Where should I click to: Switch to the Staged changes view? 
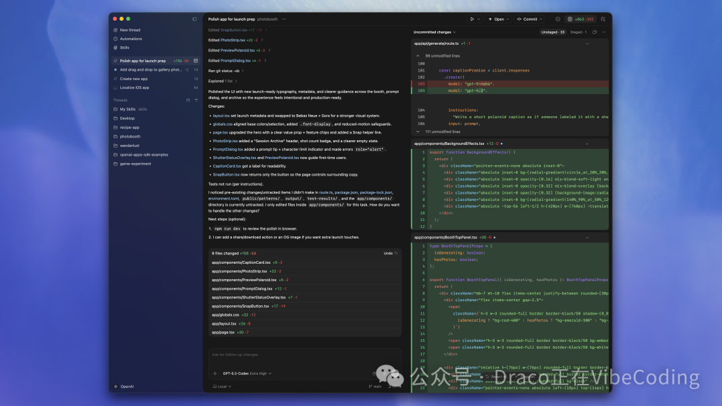[579, 31]
